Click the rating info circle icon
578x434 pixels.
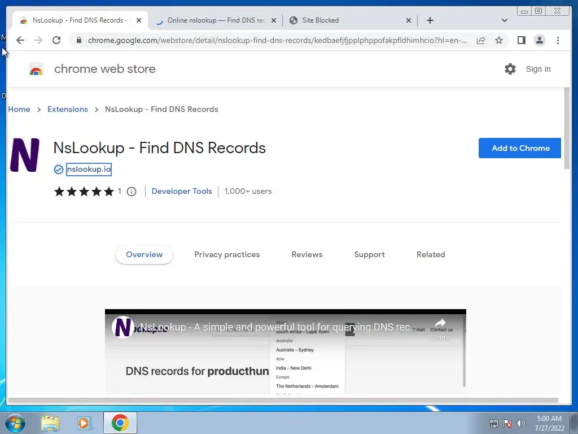[x=132, y=192]
